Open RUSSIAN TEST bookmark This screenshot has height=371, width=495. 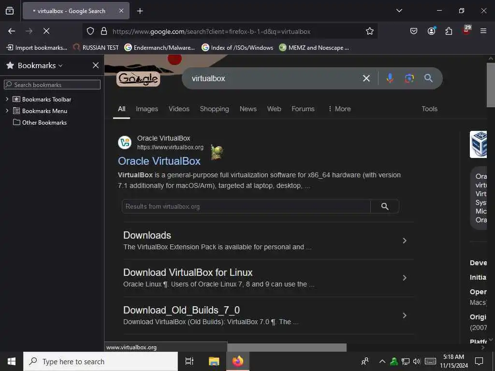tap(96, 48)
